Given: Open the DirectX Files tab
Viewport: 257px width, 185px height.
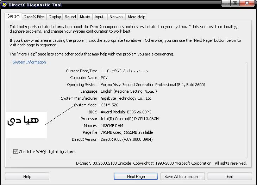Looking at the screenshot, I should click(34, 17).
